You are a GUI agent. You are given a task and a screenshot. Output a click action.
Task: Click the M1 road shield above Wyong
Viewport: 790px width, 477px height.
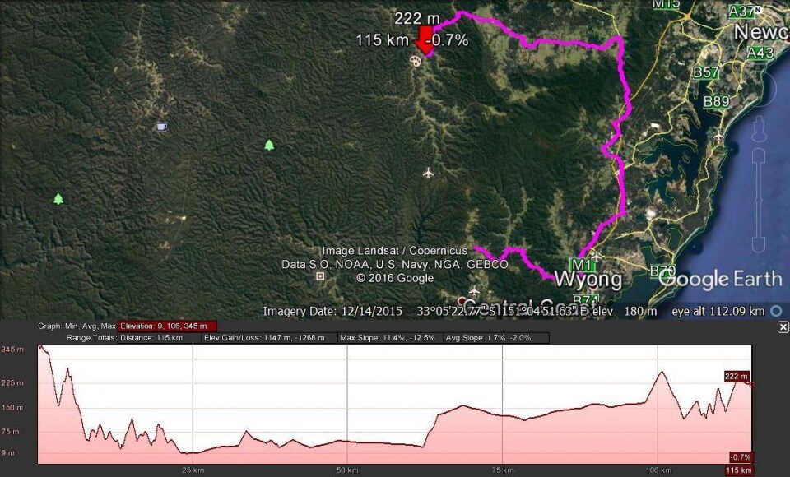580,265
